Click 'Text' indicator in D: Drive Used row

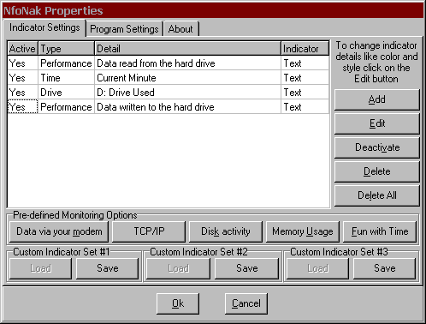(305, 93)
